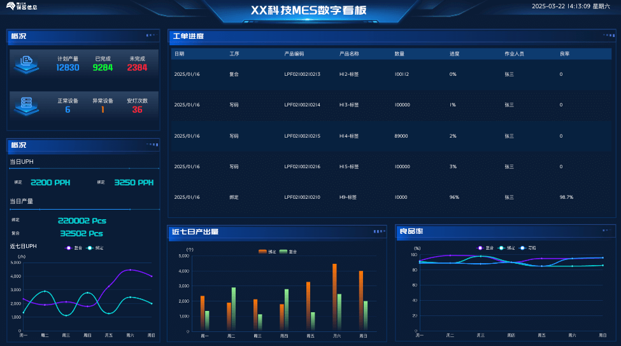Image resolution: width=621 pixels, height=346 pixels.
Task: Click the date and time display in header
Action: point(570,6)
